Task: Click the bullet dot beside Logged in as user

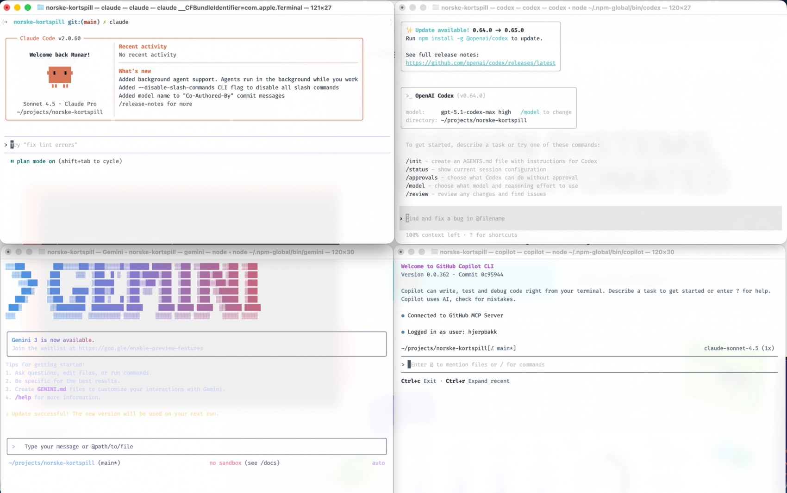Action: pos(403,332)
